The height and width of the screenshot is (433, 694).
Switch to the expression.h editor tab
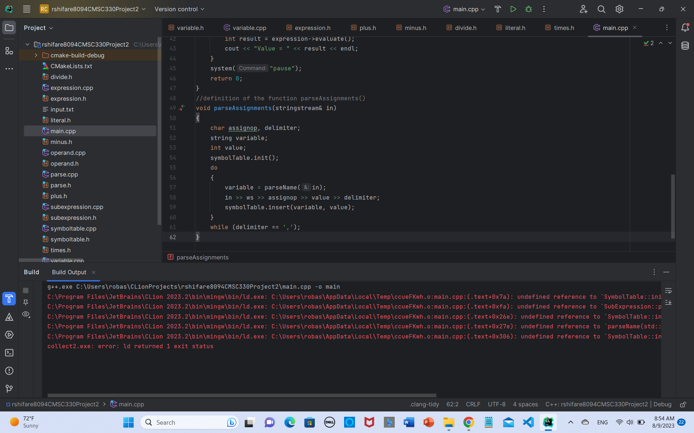coord(312,27)
